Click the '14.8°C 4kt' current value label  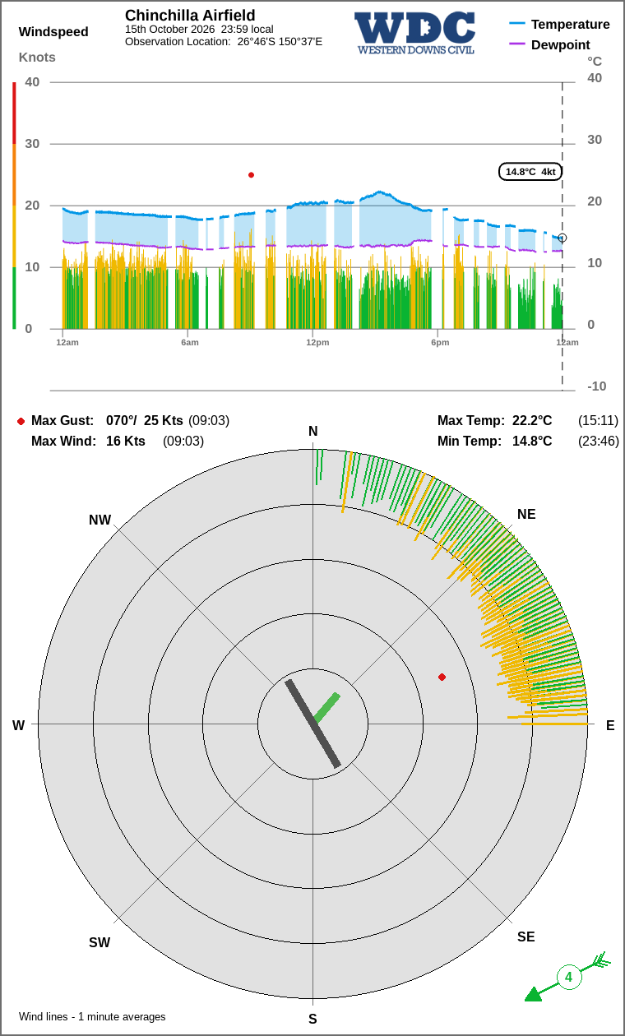click(x=530, y=172)
